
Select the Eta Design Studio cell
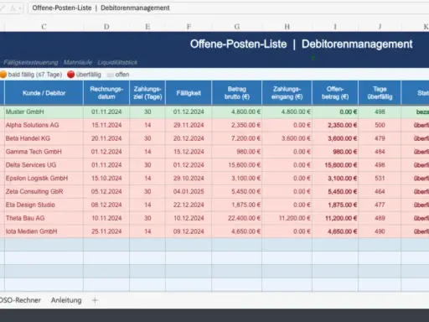pyautogui.click(x=44, y=205)
